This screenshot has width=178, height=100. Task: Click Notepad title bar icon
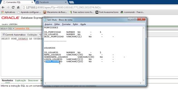pos(45,20)
